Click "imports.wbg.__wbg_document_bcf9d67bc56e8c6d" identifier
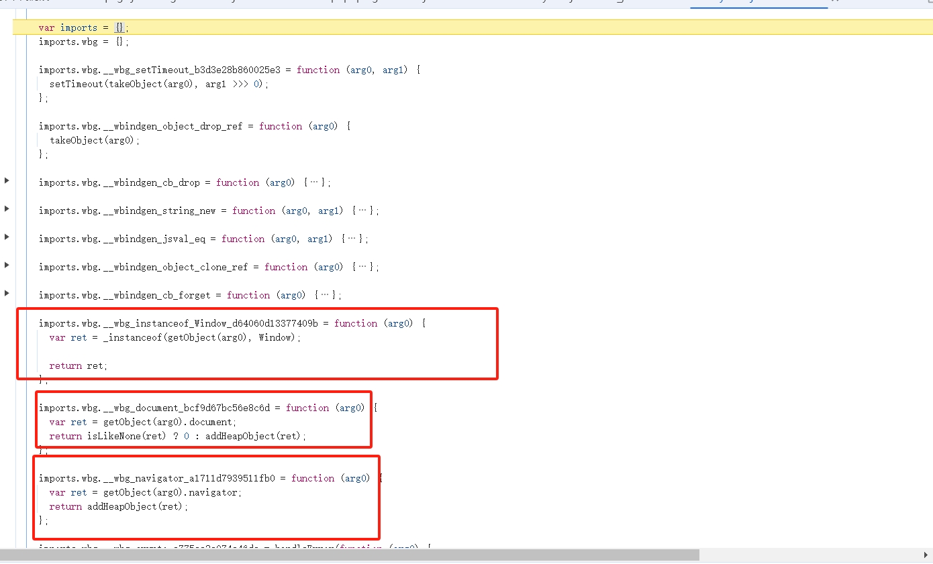 154,408
